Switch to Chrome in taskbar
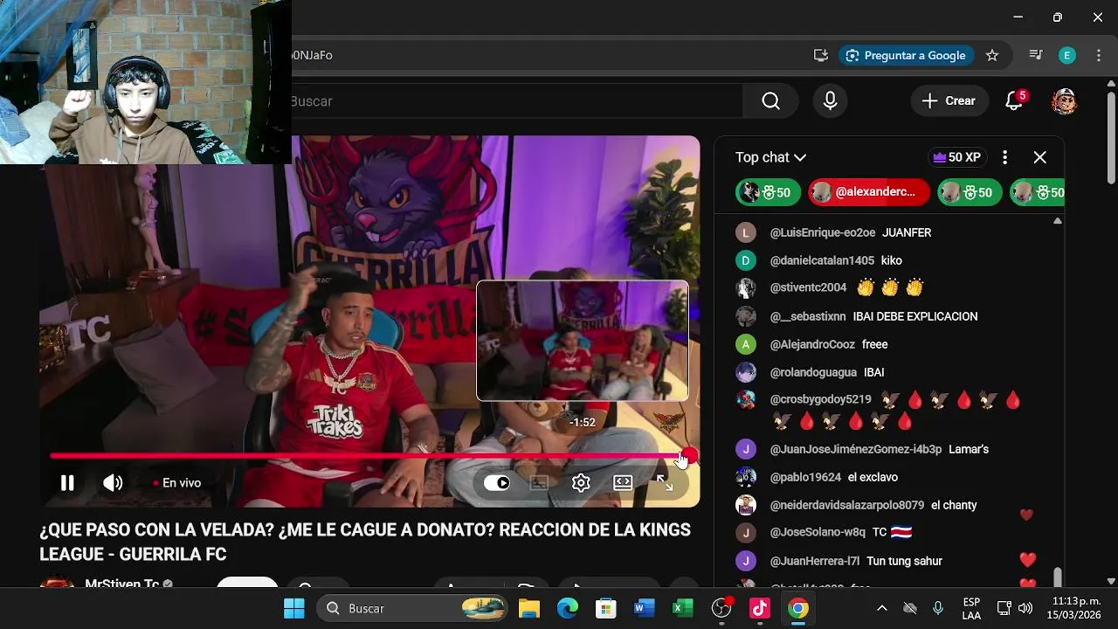The height and width of the screenshot is (629, 1118). (x=798, y=608)
